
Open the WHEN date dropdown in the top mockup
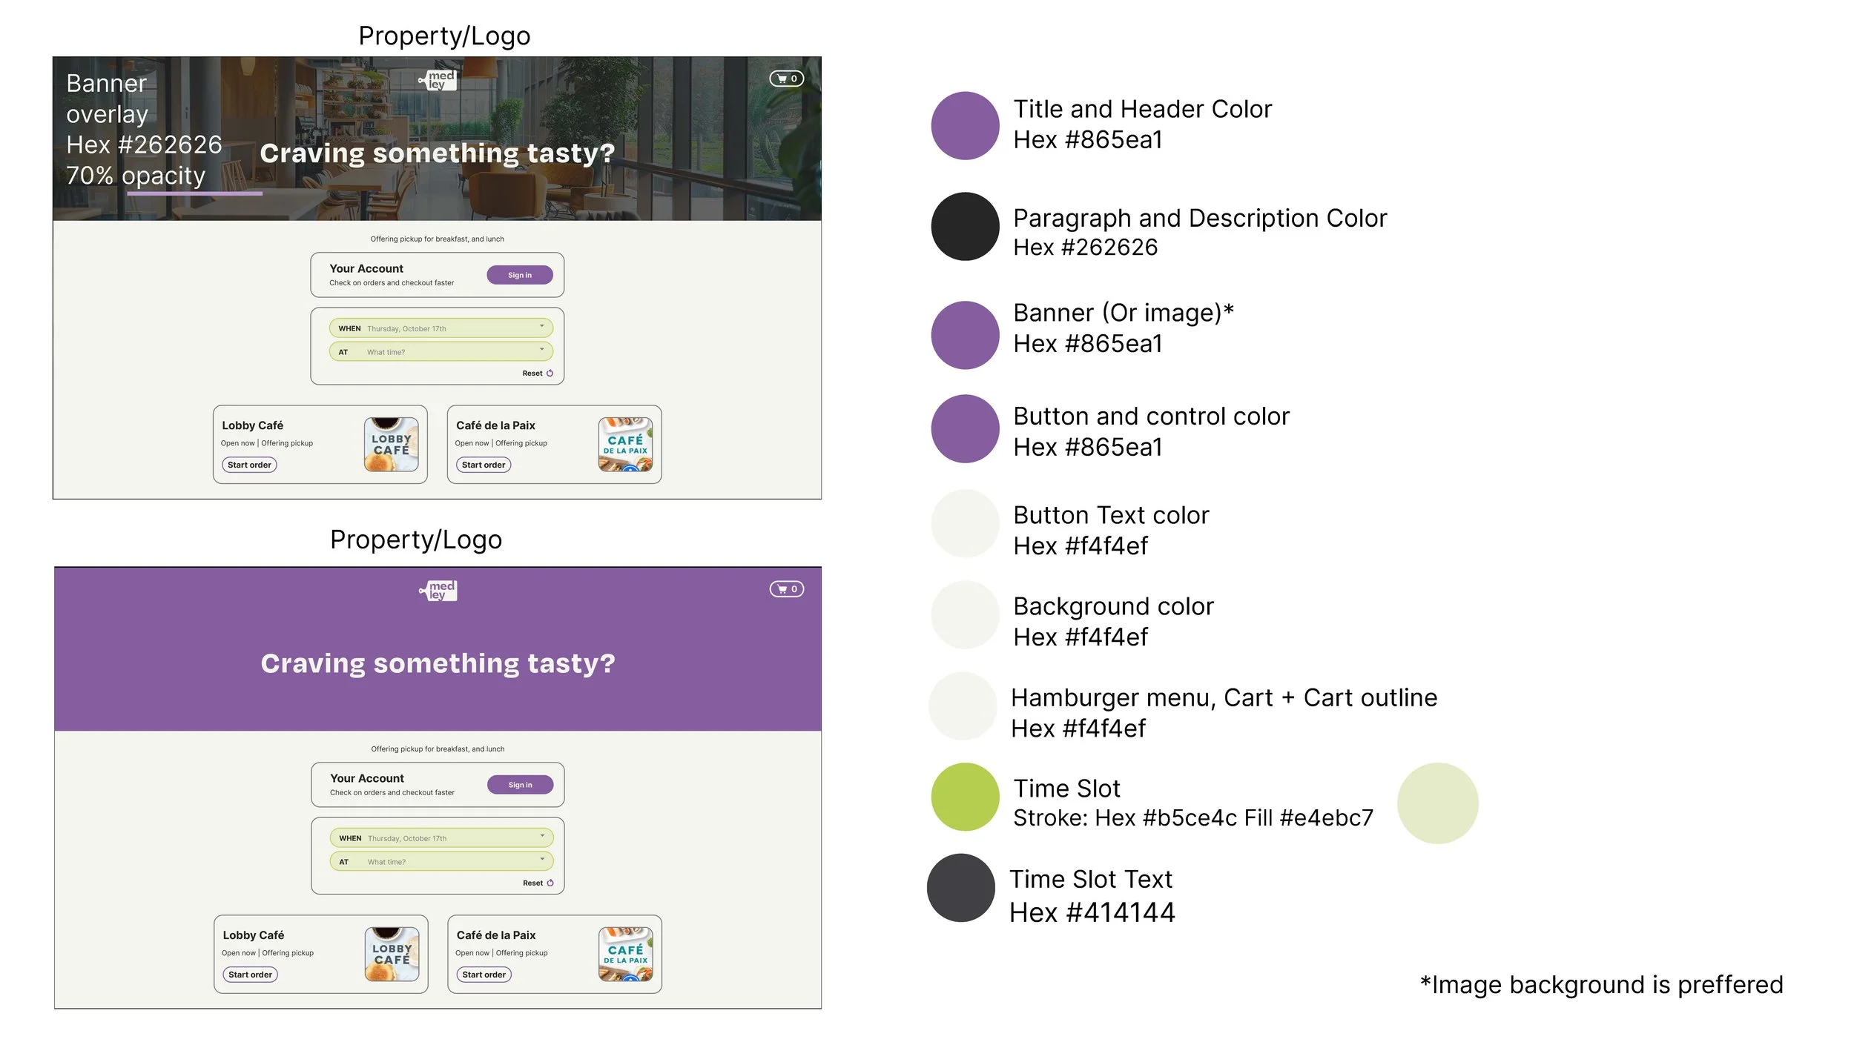[541, 327]
